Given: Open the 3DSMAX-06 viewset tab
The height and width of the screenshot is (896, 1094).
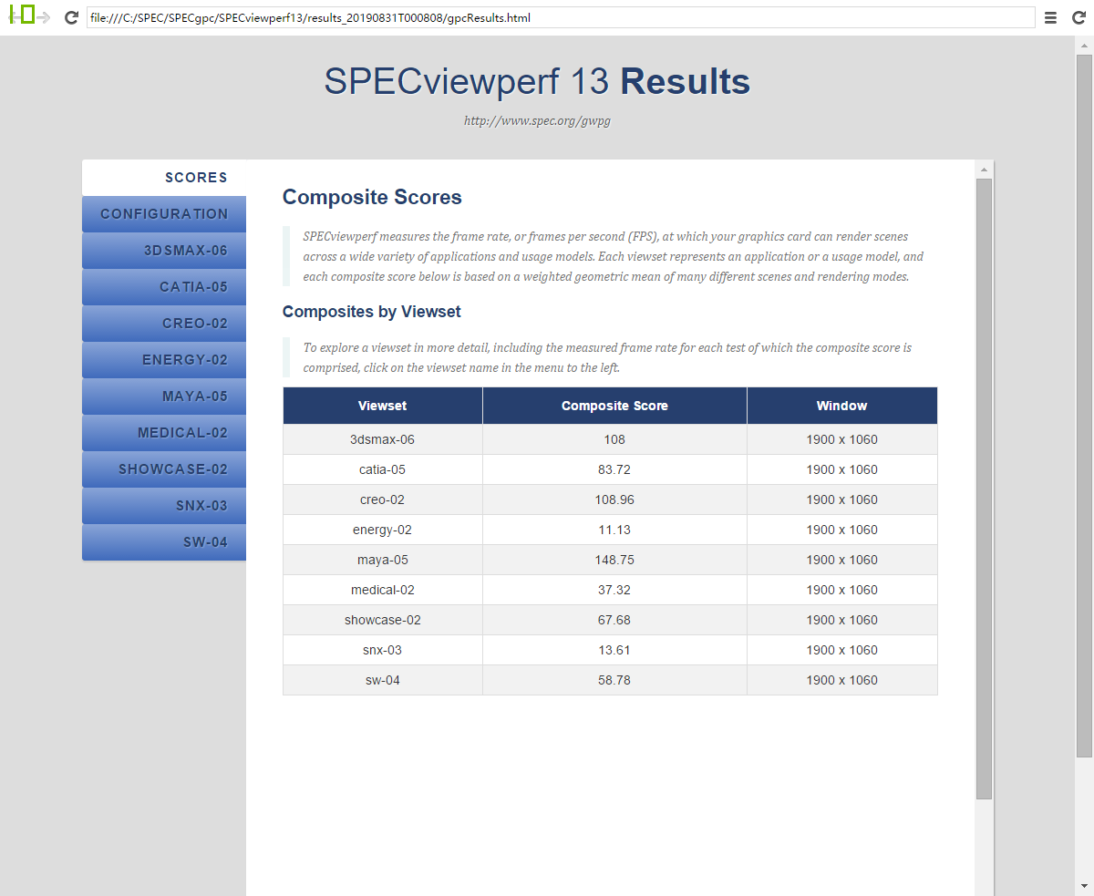Looking at the screenshot, I should click(164, 251).
